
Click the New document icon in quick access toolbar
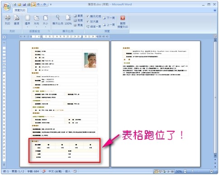(x=15, y=5)
